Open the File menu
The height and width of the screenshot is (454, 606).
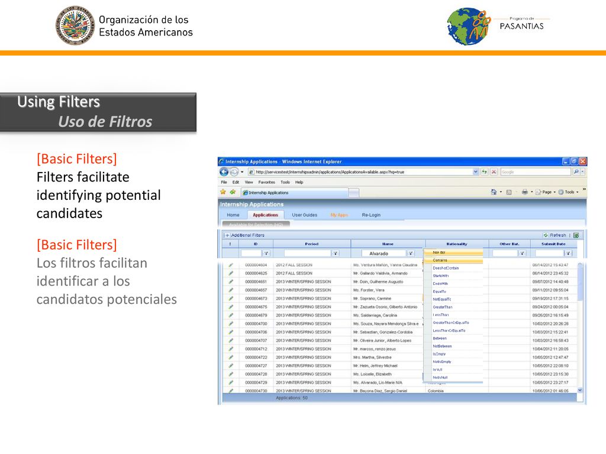[x=224, y=182]
